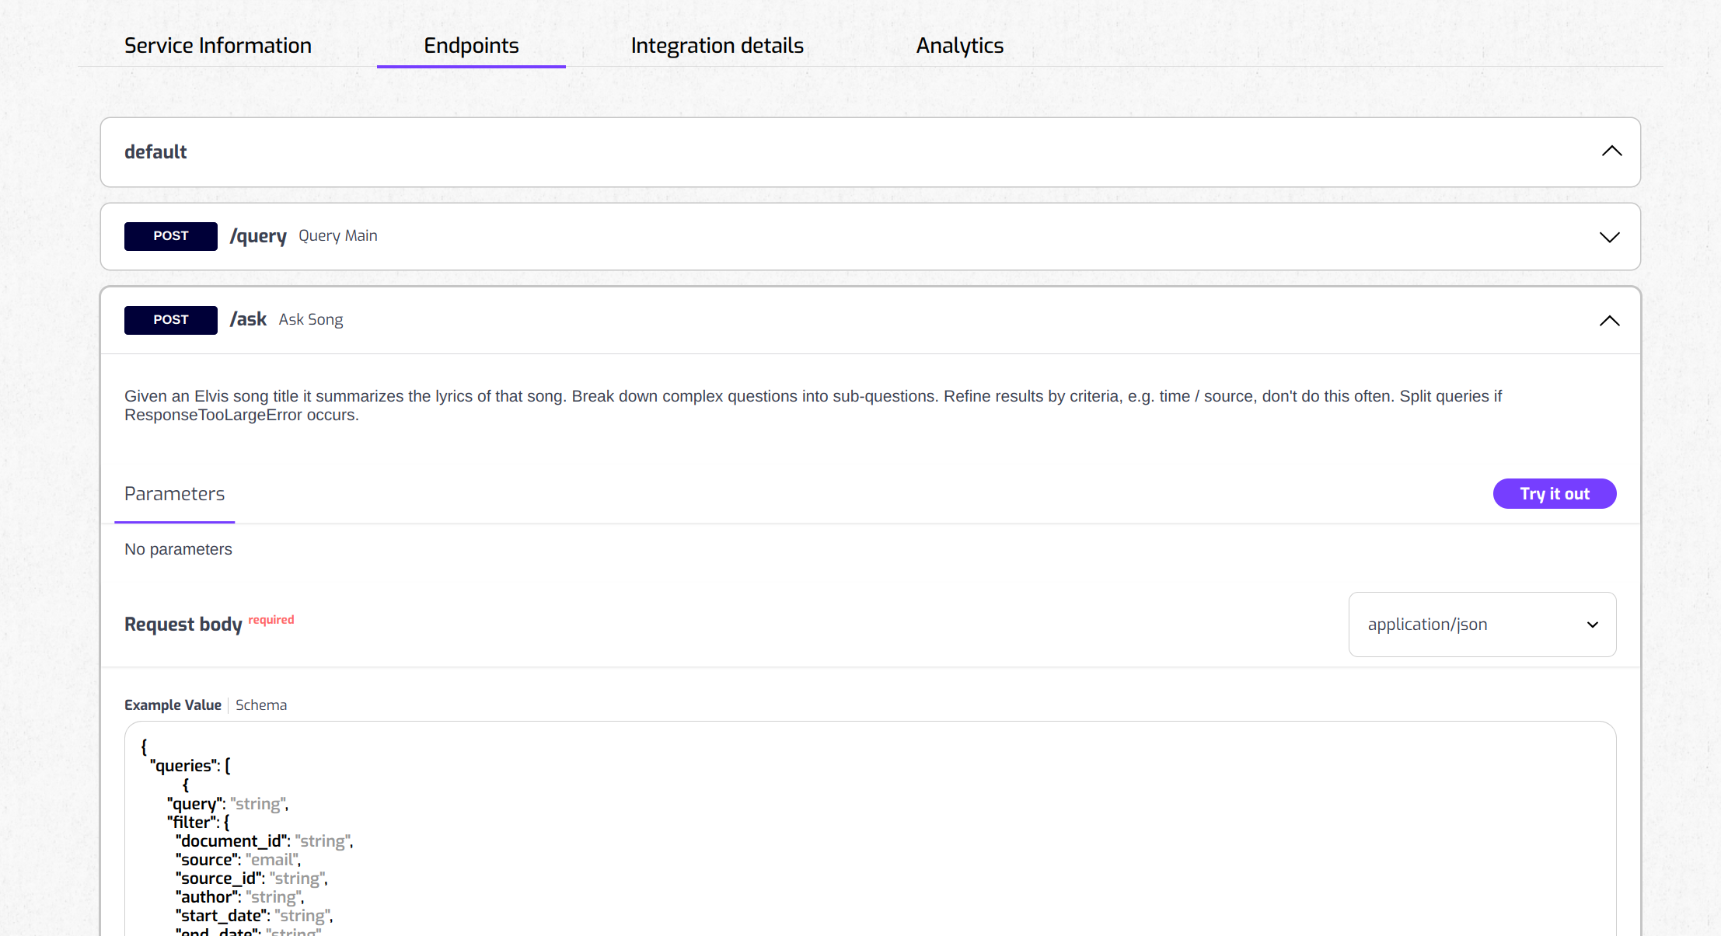The width and height of the screenshot is (1721, 936).
Task: Select the Parameters tab in /ask
Action: click(x=174, y=494)
